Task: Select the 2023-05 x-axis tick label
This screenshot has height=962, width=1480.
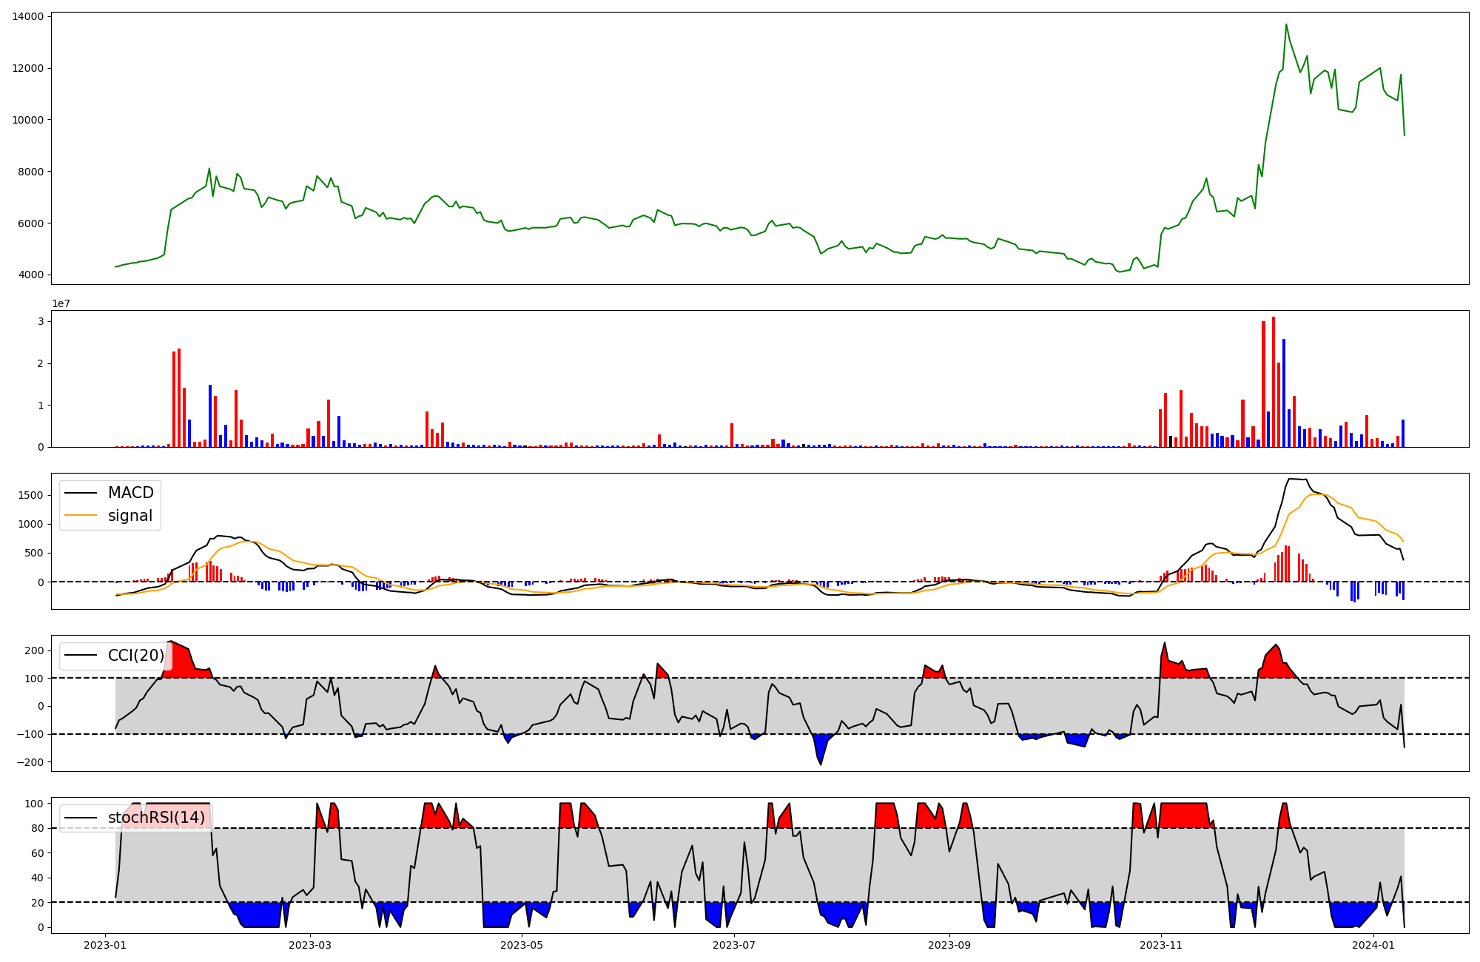Action: coord(522,945)
